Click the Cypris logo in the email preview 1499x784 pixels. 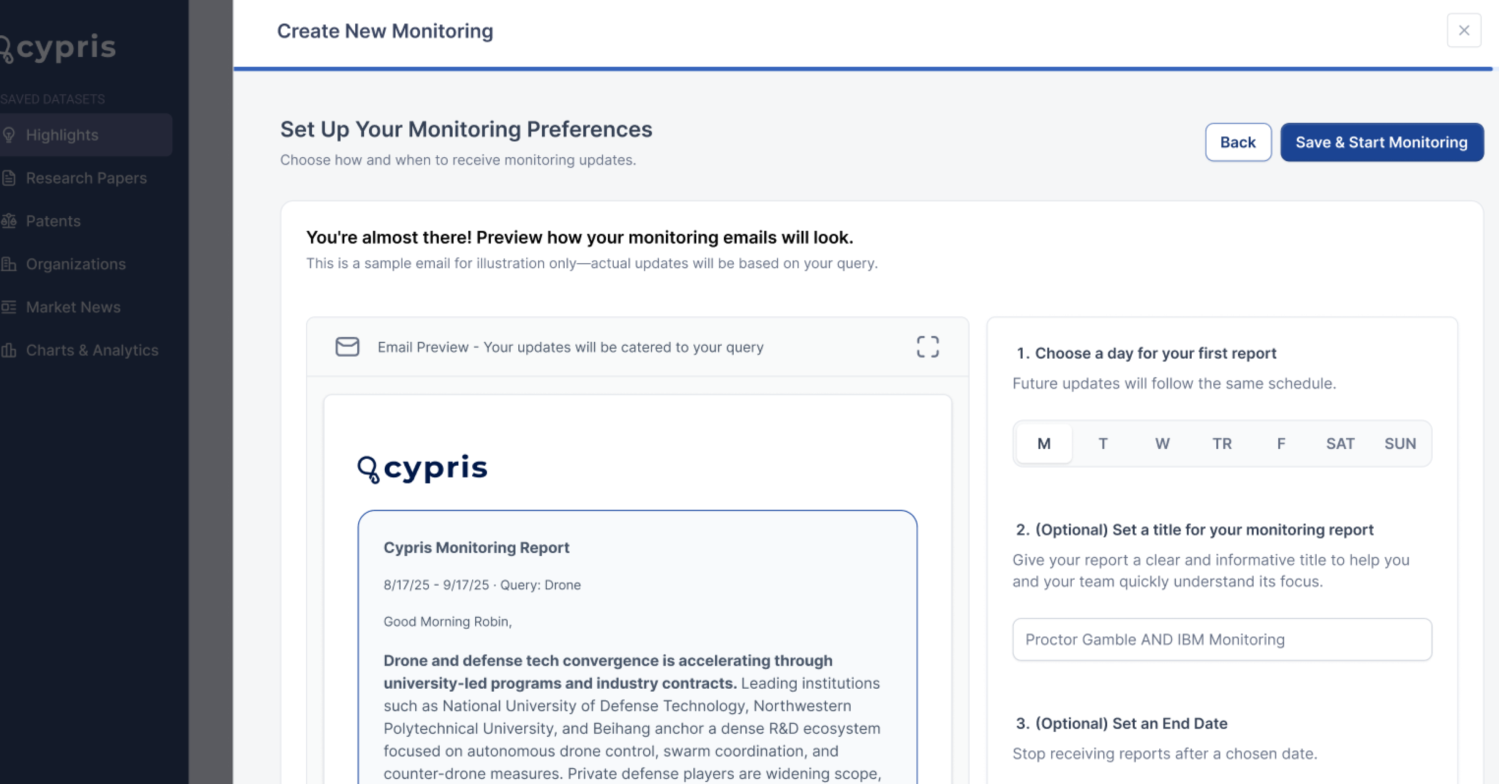coord(422,469)
